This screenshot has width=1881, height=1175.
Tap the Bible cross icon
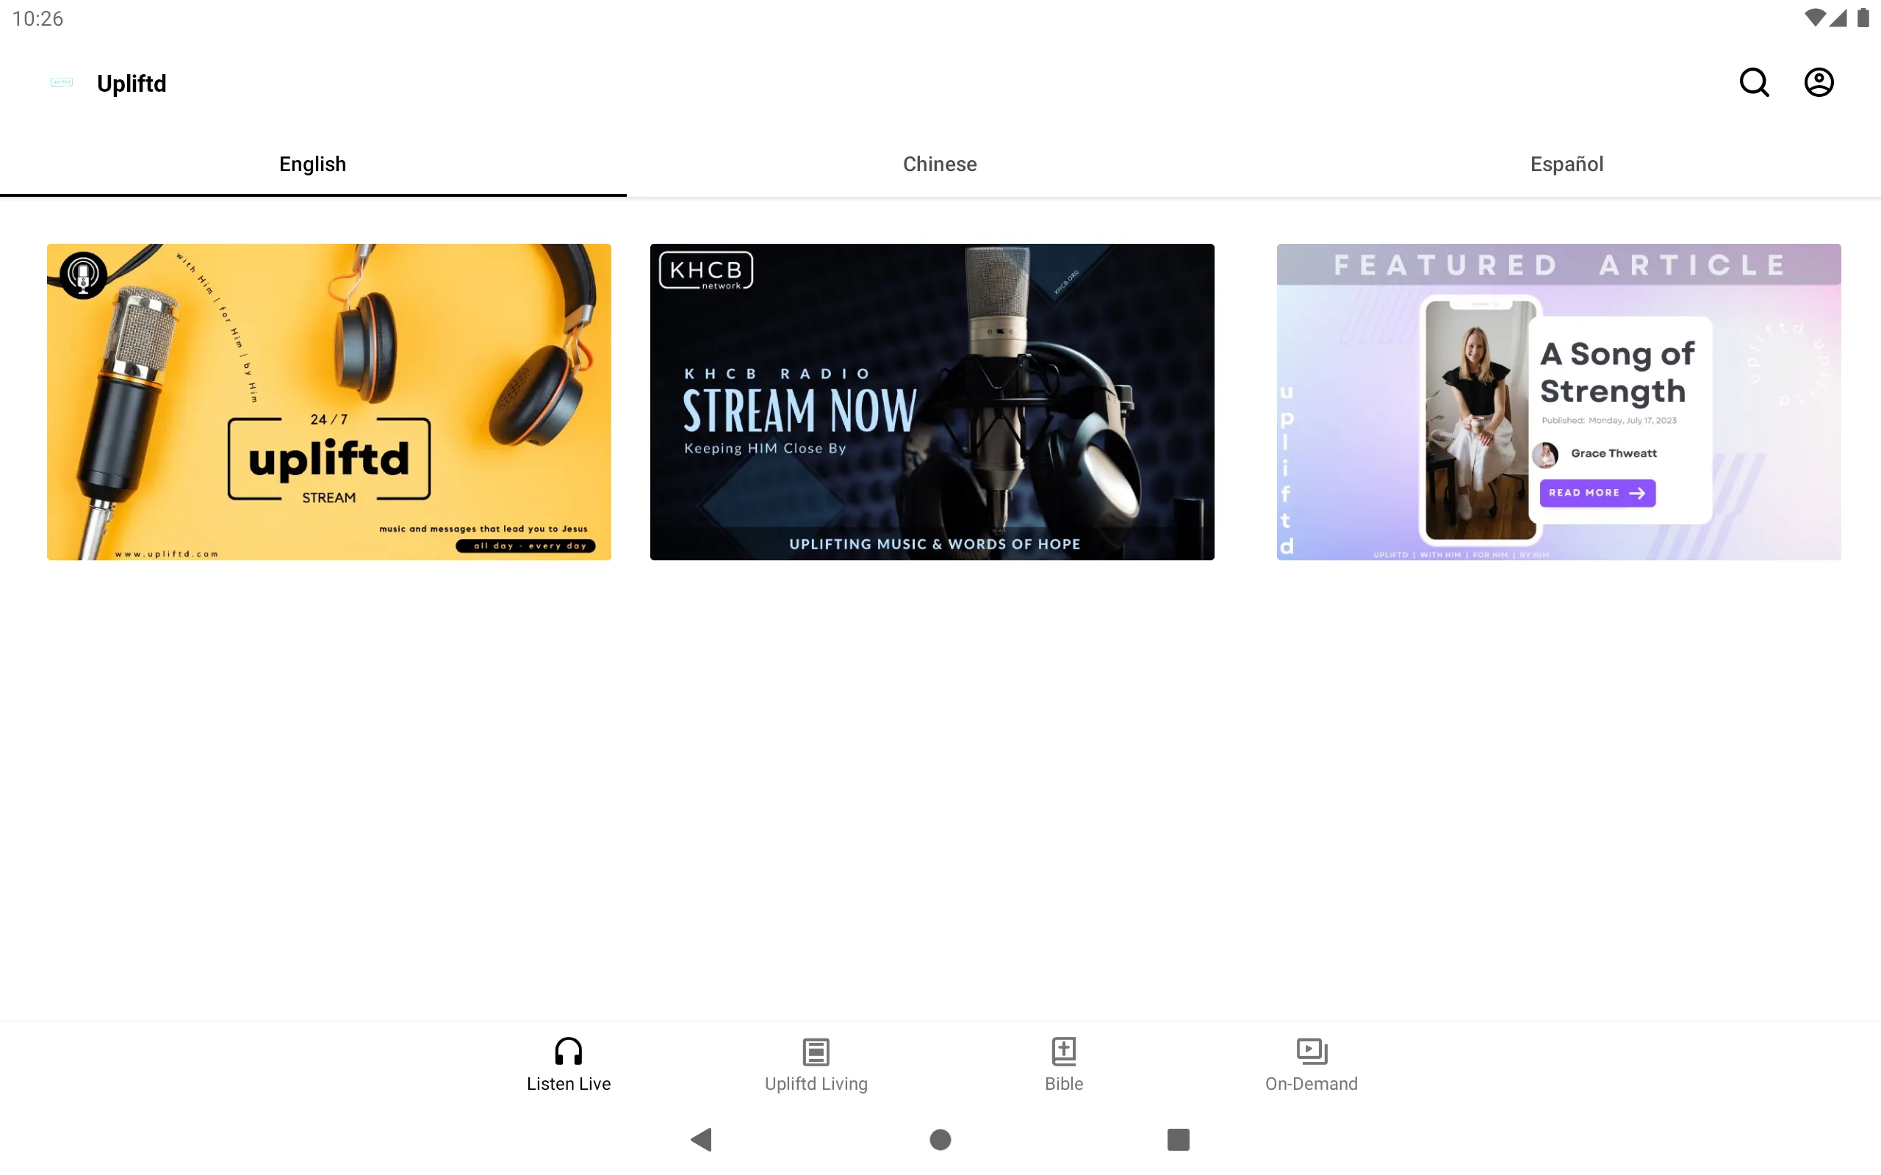coord(1065,1049)
